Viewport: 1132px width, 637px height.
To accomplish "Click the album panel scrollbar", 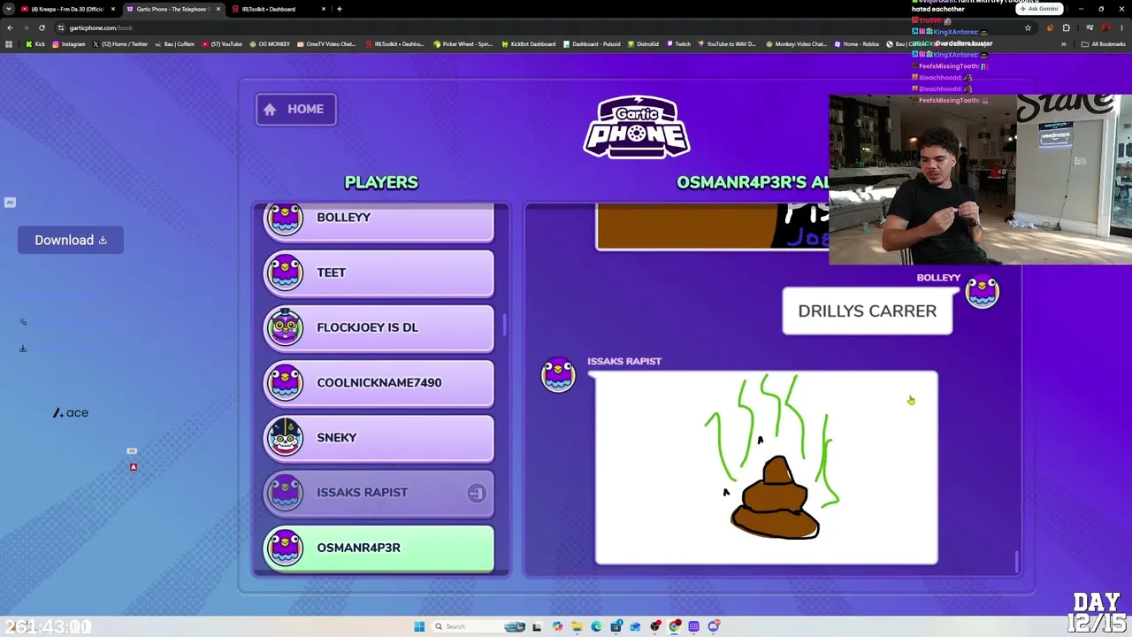I will point(1016,561).
